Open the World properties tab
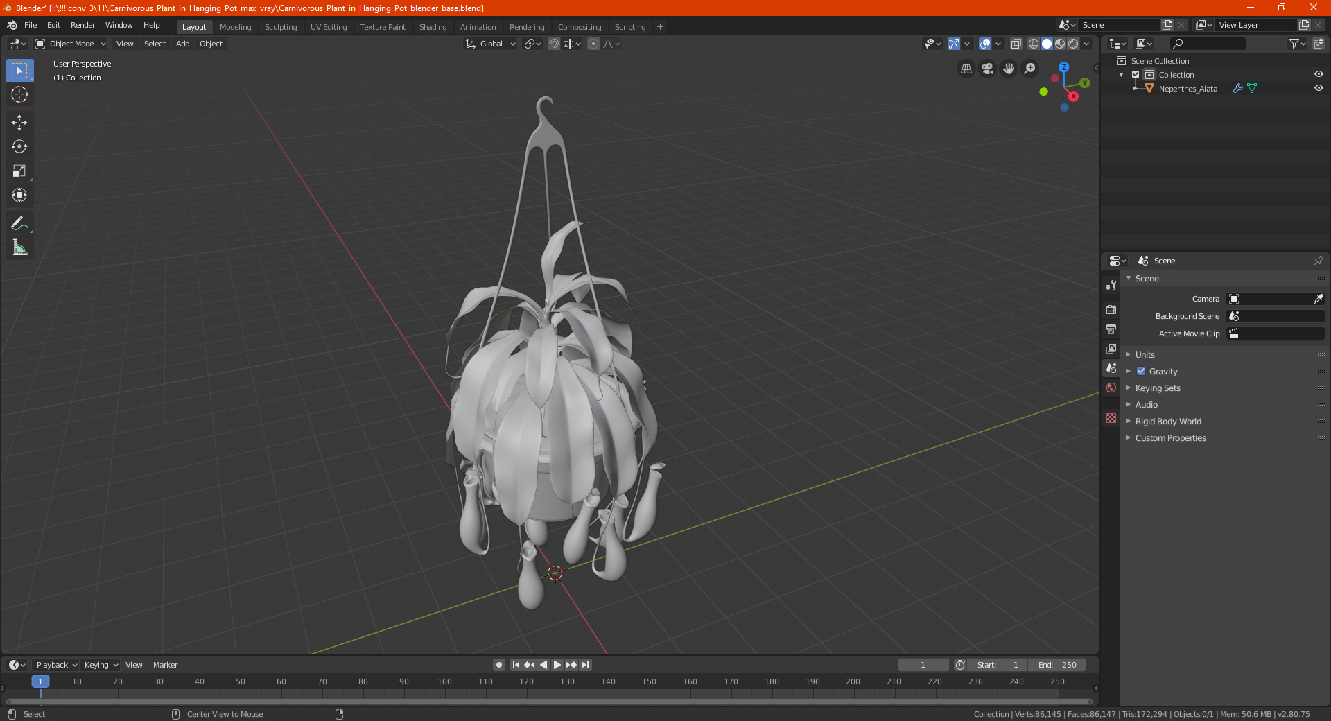 [1111, 388]
